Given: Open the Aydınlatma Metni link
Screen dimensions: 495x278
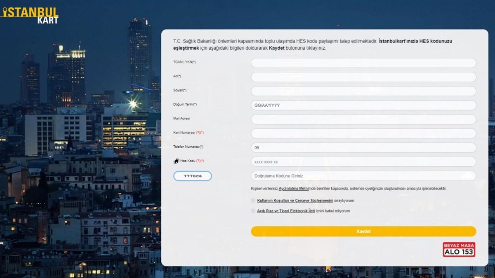Looking at the screenshot, I should pyautogui.click(x=294, y=189).
